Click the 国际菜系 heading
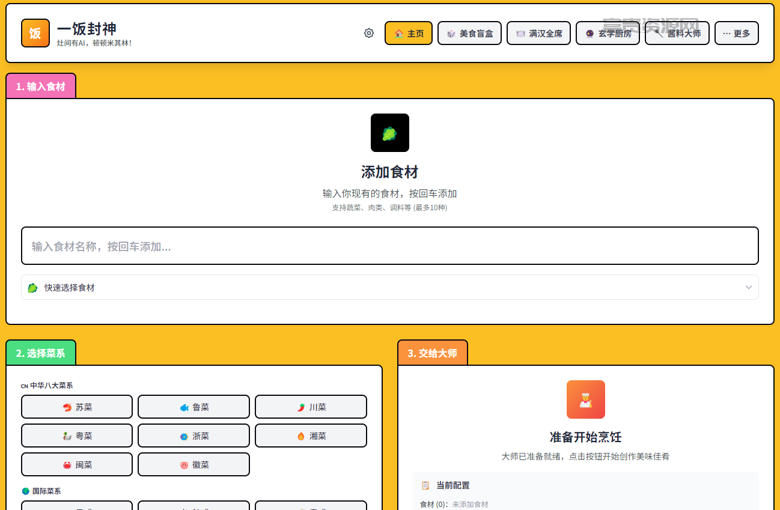The width and height of the screenshot is (780, 510). pyautogui.click(x=46, y=491)
